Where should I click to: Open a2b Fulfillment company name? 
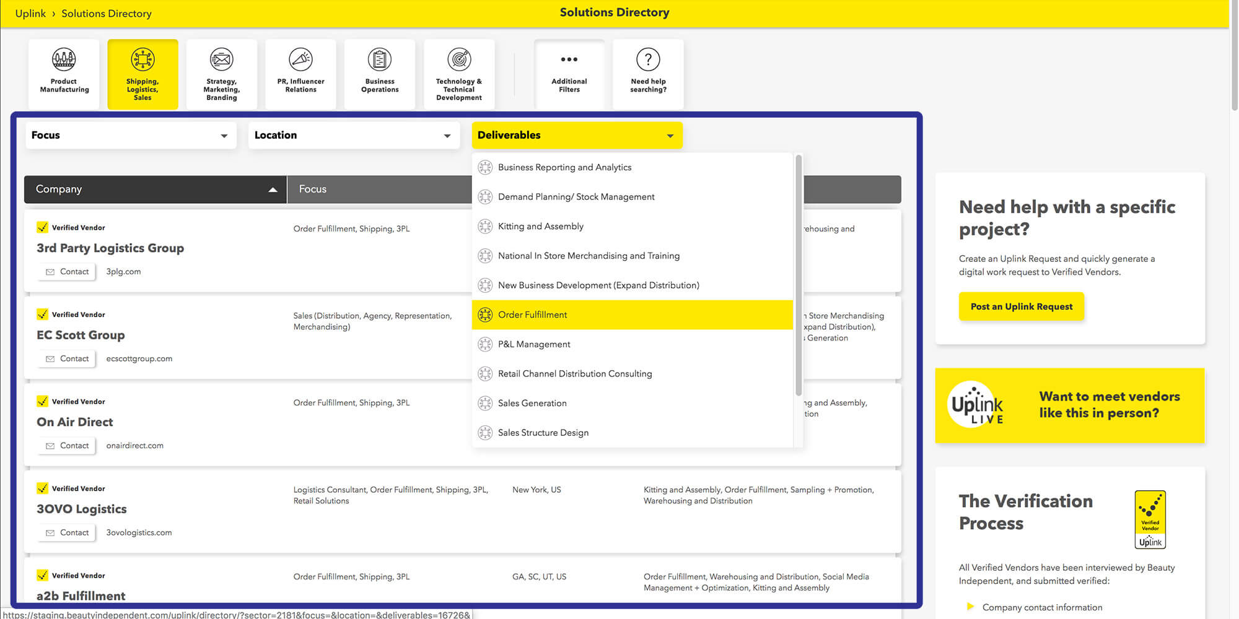81,595
